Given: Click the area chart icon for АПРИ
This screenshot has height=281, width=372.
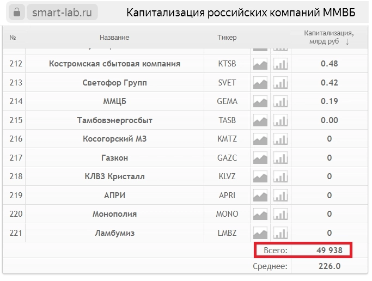Looking at the screenshot, I should pyautogui.click(x=260, y=196).
